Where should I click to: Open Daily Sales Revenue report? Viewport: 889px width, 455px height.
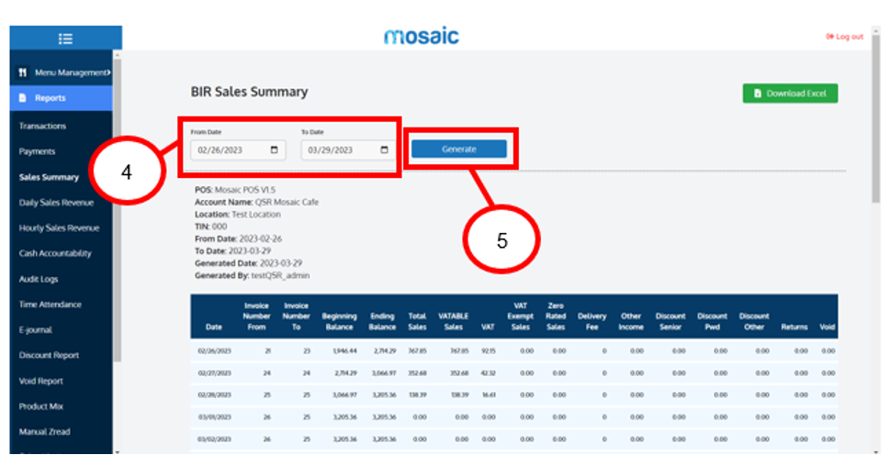(56, 203)
